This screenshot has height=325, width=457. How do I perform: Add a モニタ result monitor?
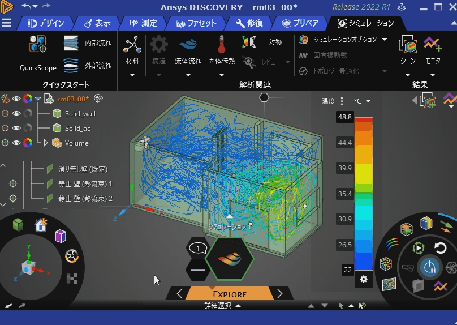[433, 50]
